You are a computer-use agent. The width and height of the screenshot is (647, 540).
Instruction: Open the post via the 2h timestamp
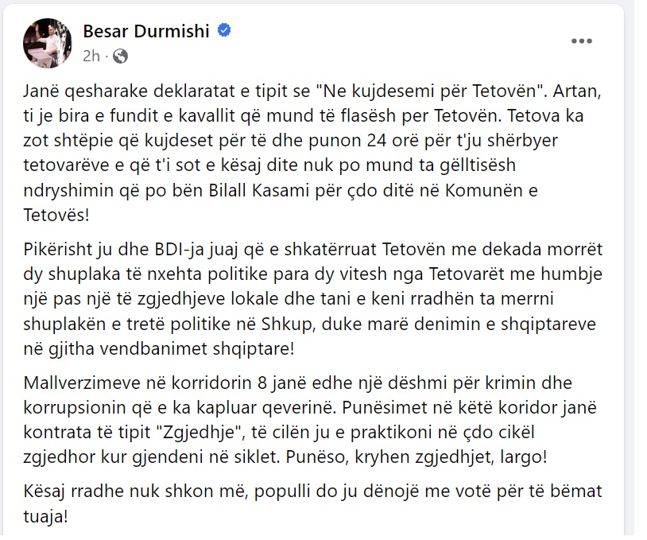91,56
